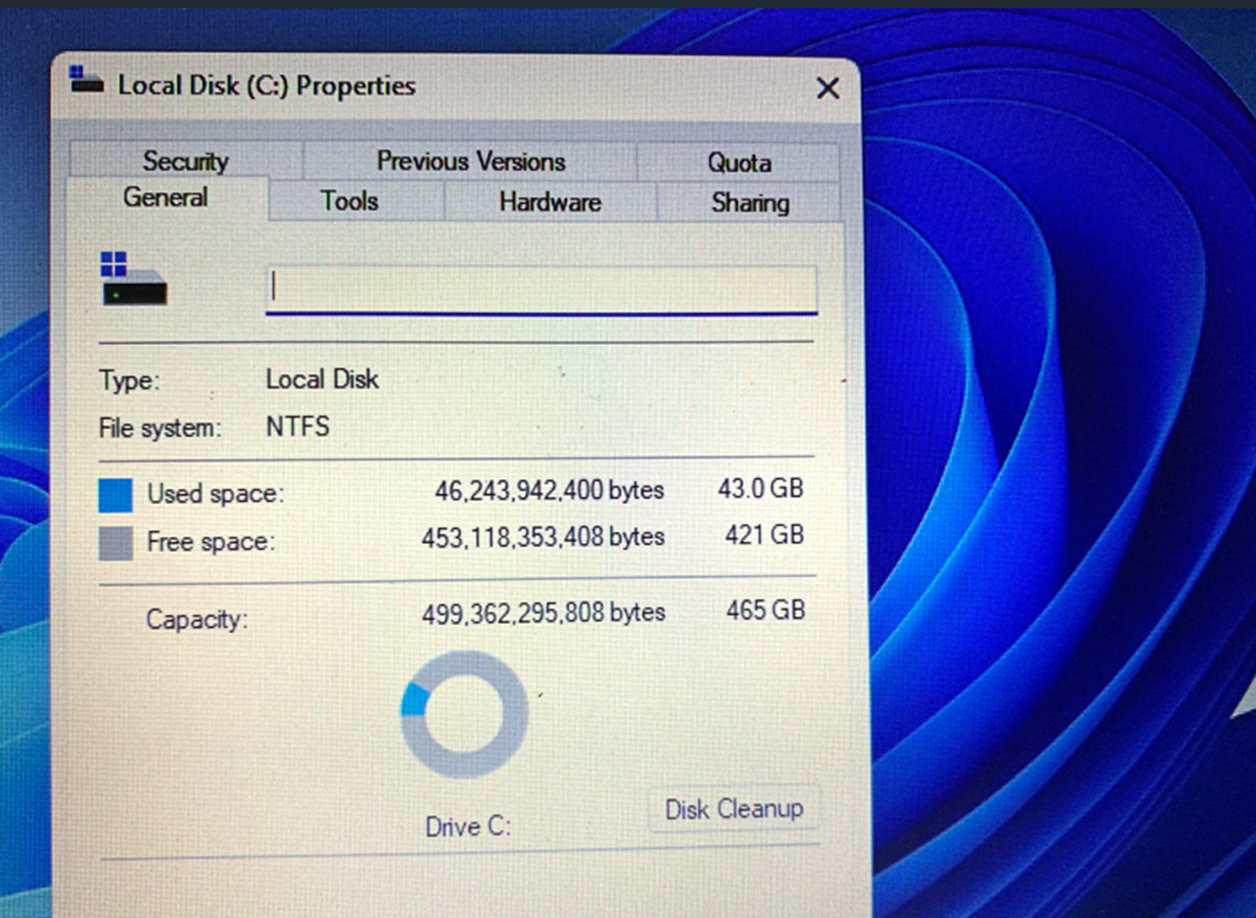
Task: Click the gray Free space color swatch
Action: [x=116, y=543]
